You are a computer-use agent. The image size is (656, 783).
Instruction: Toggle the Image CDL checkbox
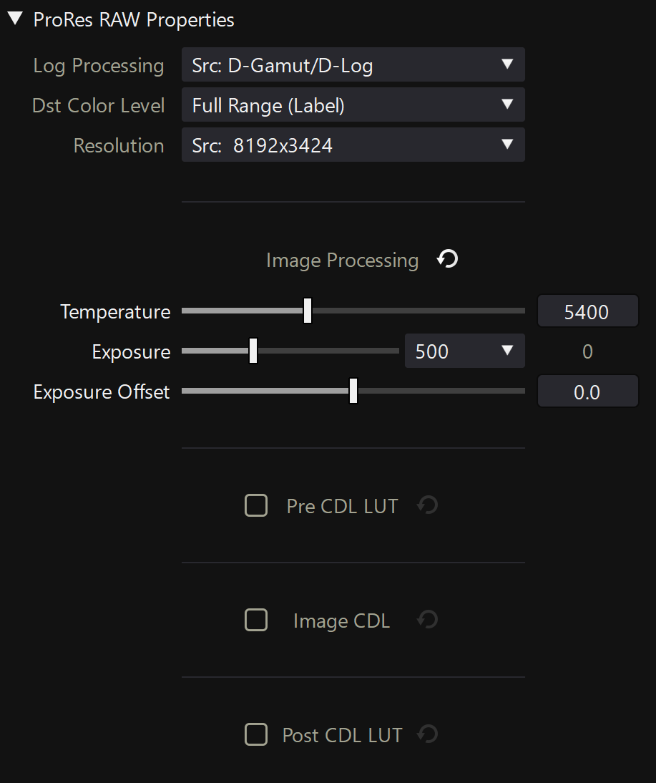(x=256, y=620)
